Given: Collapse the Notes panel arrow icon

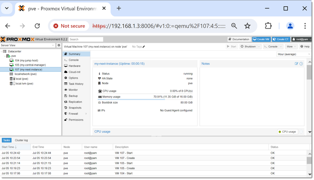Looking at the screenshot, I should 301,64.
